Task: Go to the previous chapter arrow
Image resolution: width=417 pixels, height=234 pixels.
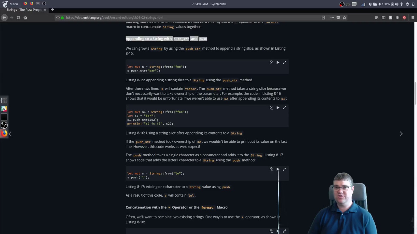Action: 10,134
